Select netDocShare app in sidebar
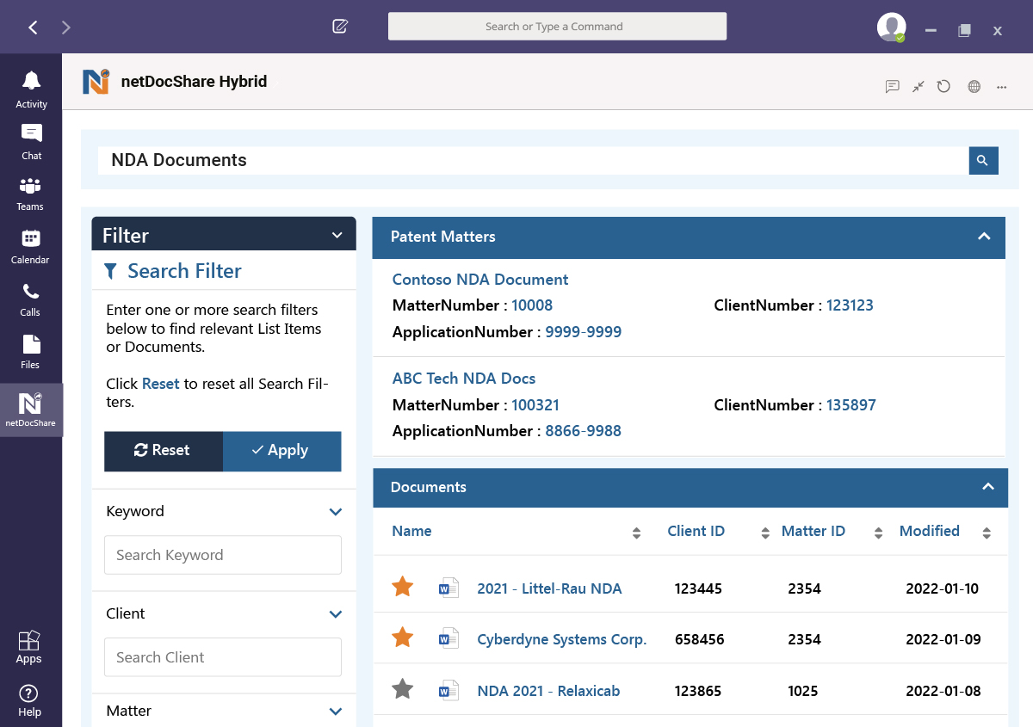 31,410
